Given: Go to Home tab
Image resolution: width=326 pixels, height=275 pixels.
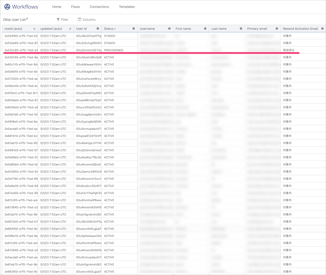Looking at the screenshot, I should tap(57, 7).
